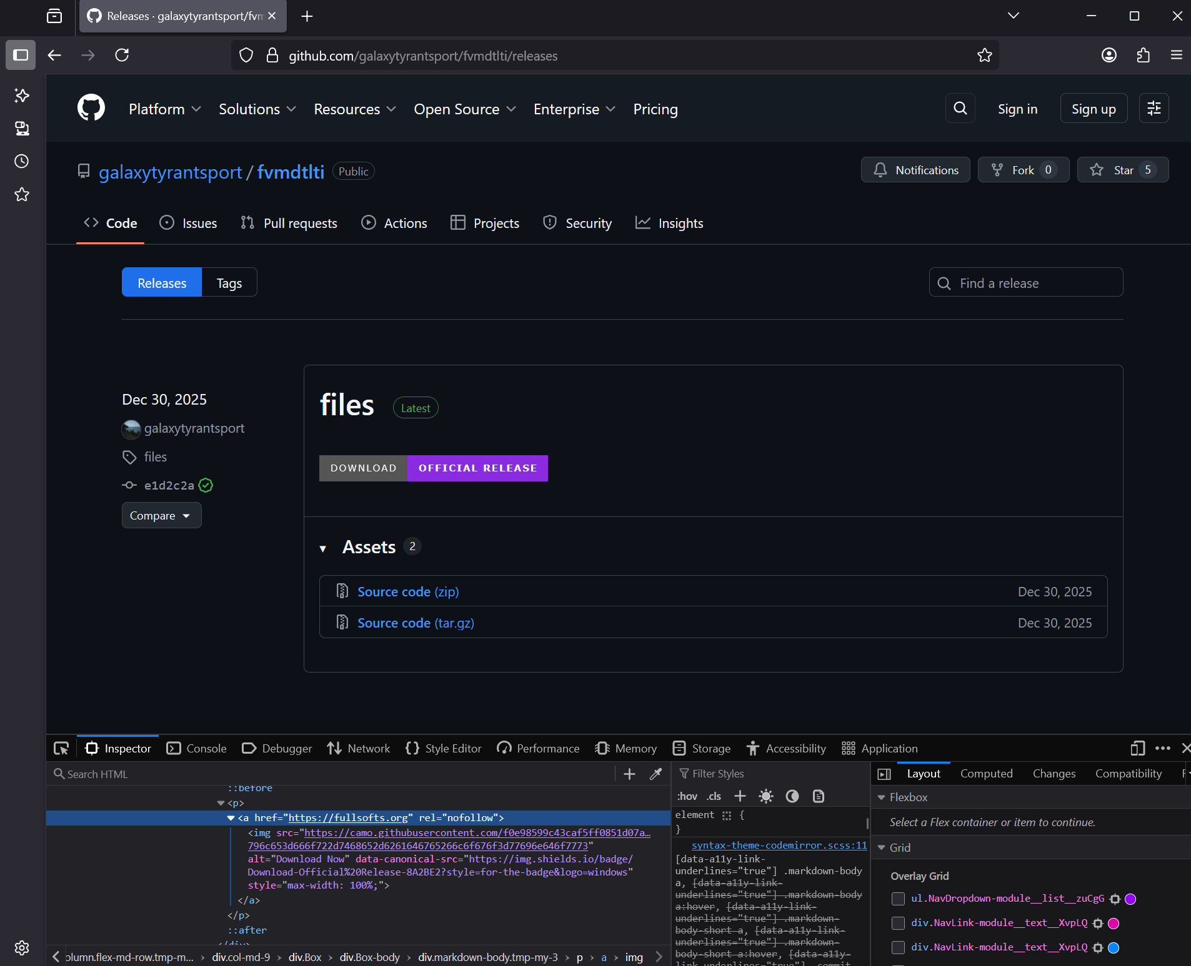Change the purple grid overlay color swatch
This screenshot has height=966, width=1191.
[x=1130, y=899]
